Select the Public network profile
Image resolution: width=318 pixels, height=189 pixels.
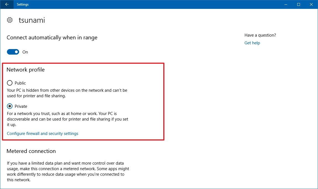[9, 83]
